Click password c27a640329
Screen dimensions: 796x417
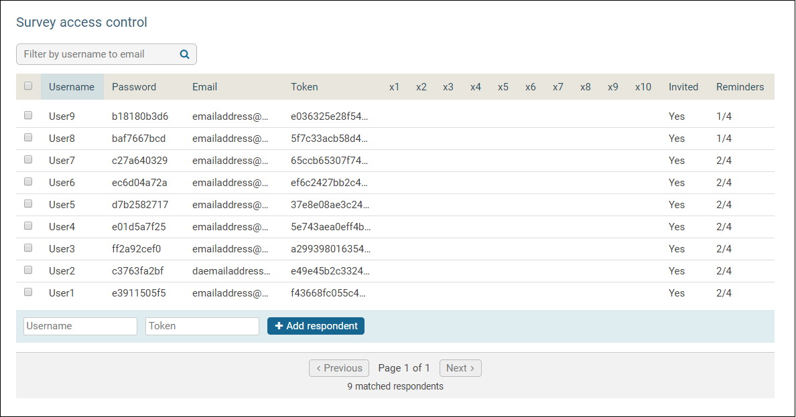coord(139,160)
